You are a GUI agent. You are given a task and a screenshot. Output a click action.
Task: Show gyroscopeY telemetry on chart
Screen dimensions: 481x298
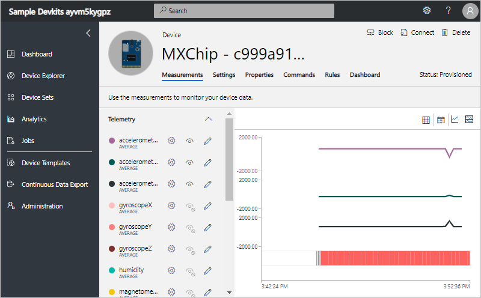pyautogui.click(x=190, y=227)
